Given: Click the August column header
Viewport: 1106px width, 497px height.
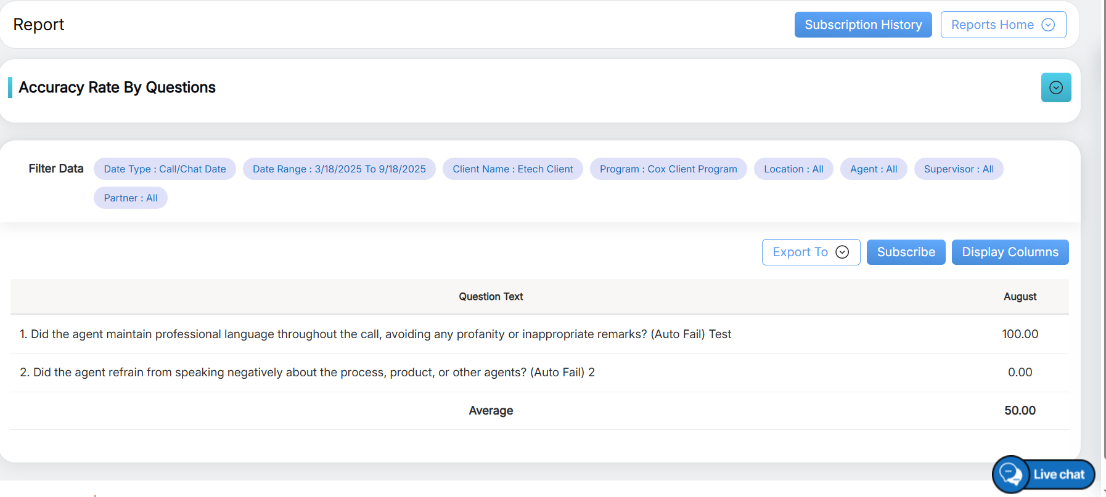Looking at the screenshot, I should (x=1020, y=297).
